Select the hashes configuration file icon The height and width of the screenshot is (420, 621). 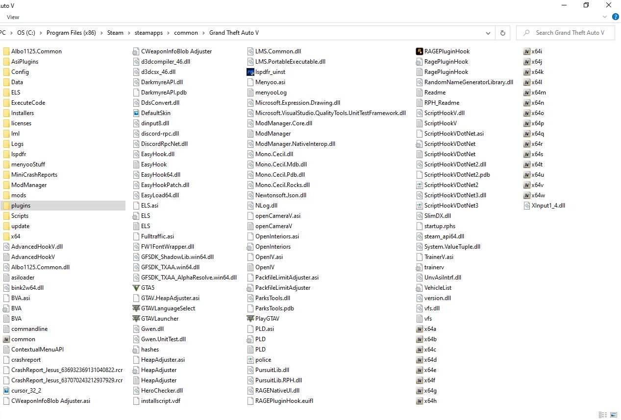[136, 350]
